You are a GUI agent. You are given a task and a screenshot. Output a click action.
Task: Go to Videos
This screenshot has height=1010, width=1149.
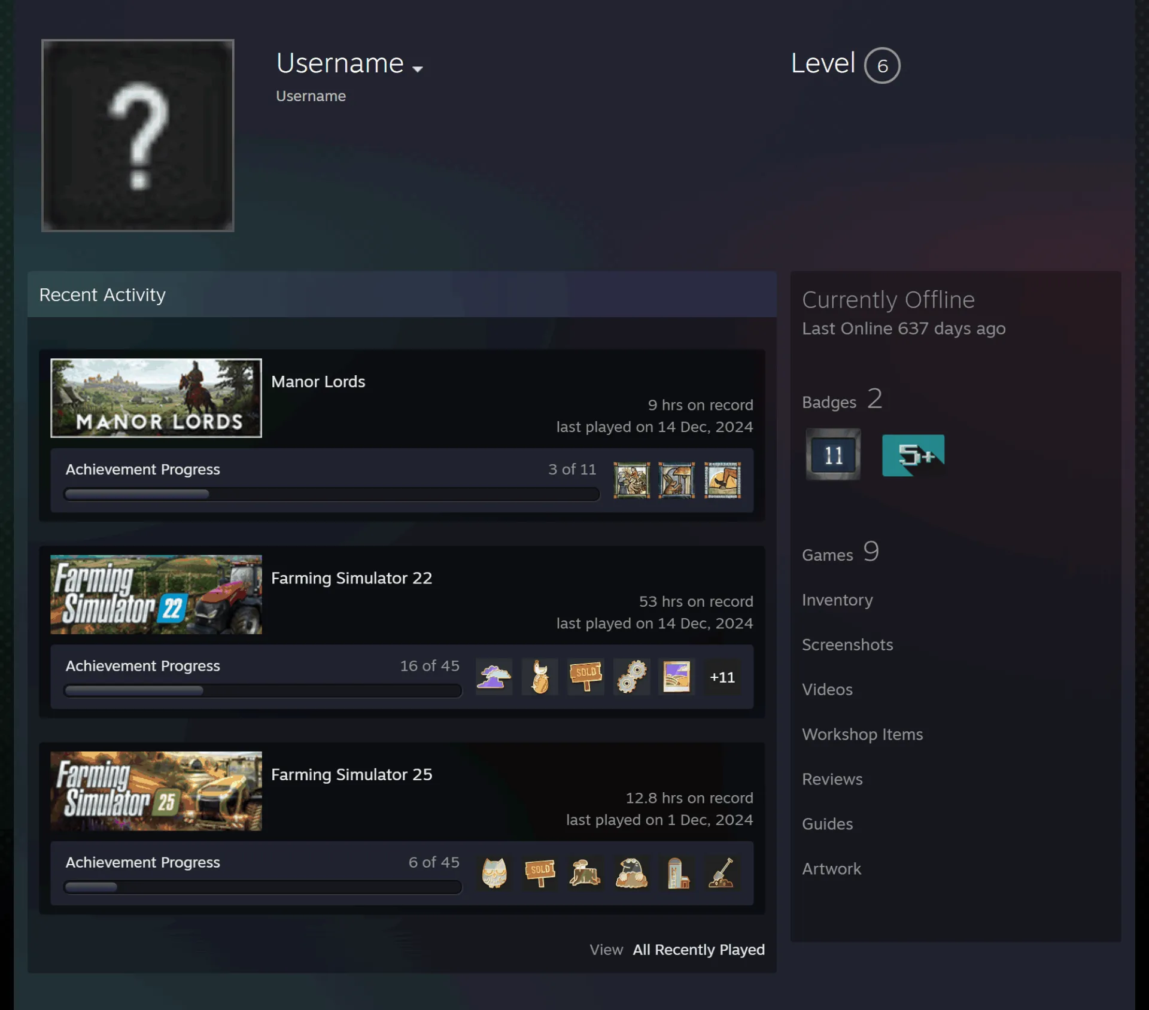coord(827,689)
